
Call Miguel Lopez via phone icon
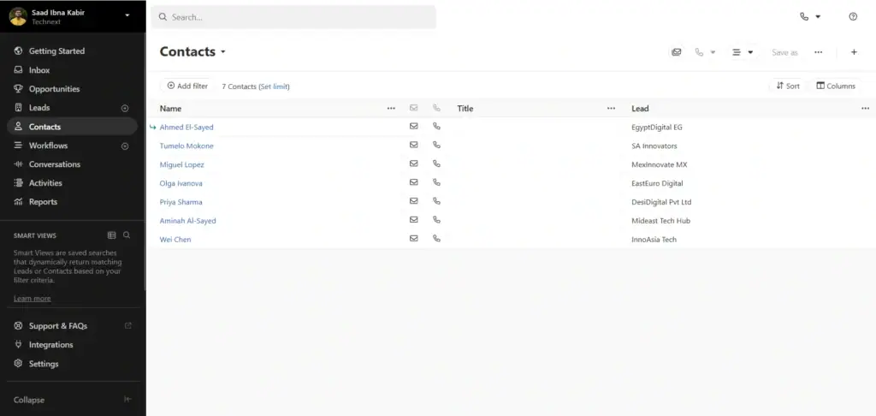click(x=436, y=163)
